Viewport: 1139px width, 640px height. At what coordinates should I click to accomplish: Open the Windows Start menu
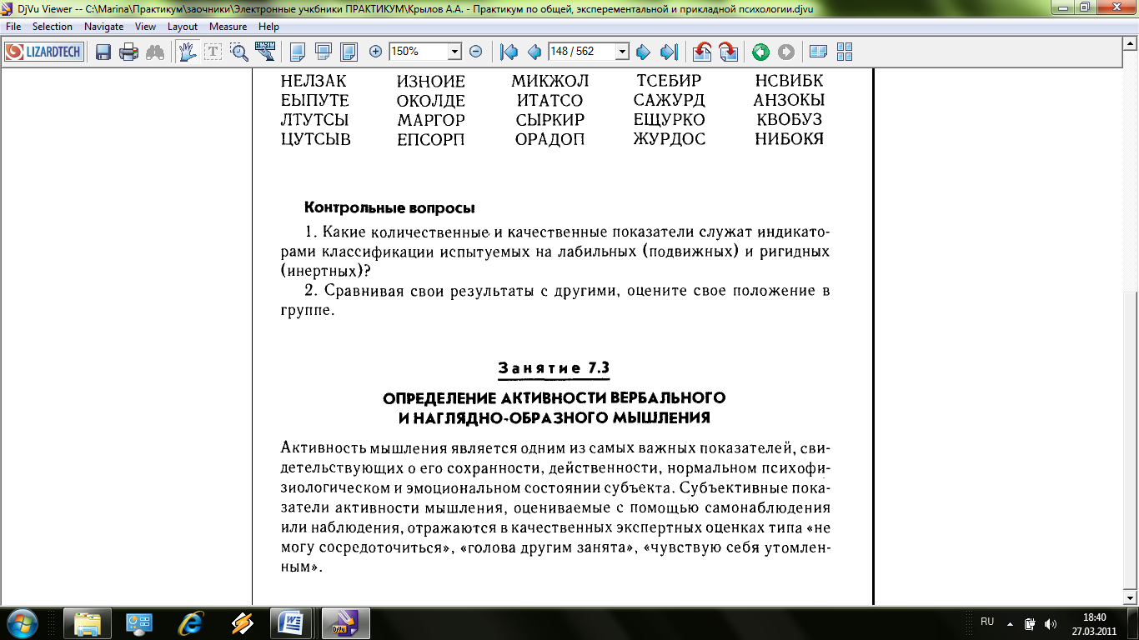[x=21, y=623]
